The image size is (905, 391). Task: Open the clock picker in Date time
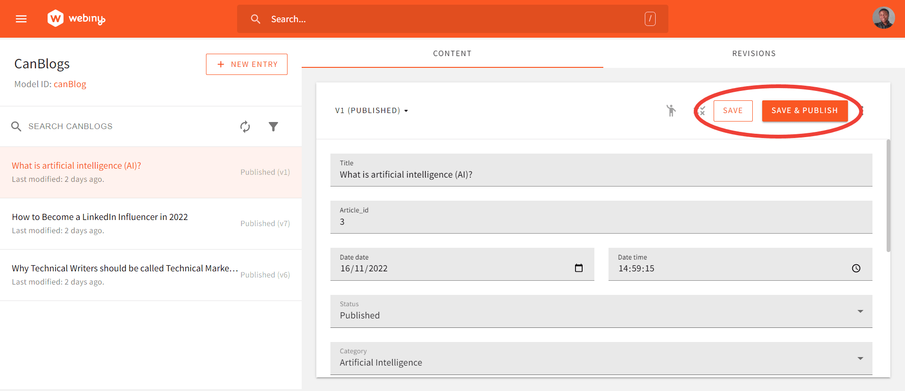pyautogui.click(x=856, y=268)
